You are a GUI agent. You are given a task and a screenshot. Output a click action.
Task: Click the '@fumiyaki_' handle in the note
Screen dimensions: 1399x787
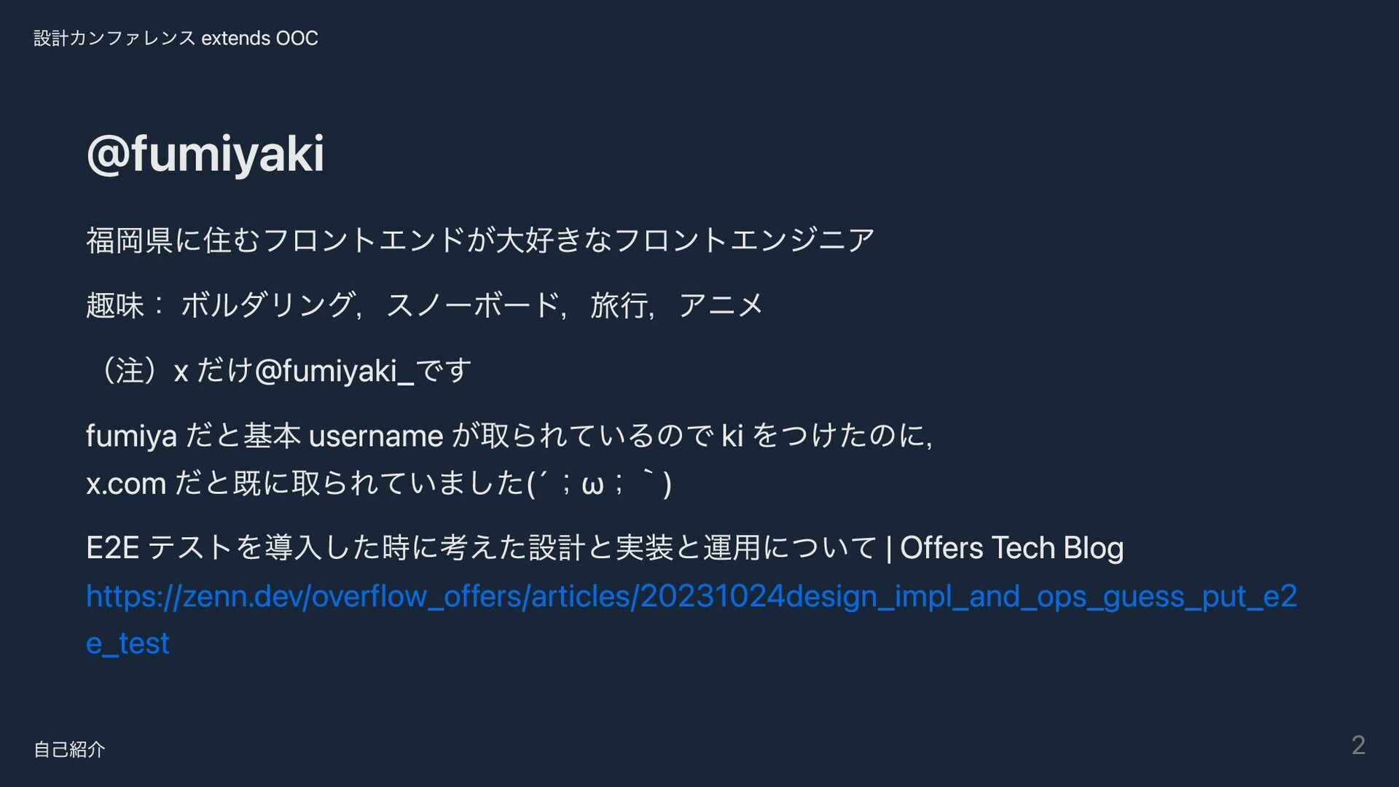tap(334, 371)
